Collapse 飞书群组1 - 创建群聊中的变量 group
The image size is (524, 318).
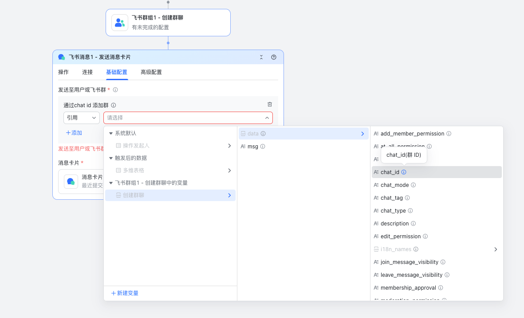pos(111,183)
